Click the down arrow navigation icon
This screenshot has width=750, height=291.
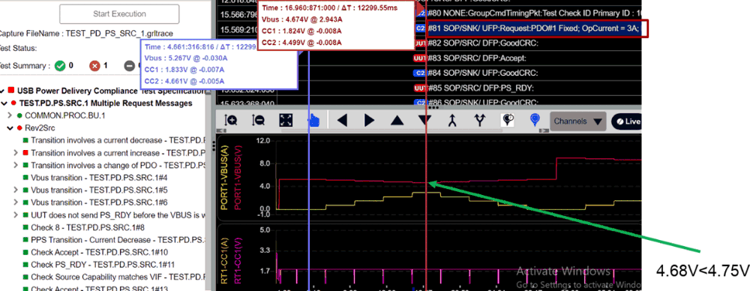click(424, 121)
